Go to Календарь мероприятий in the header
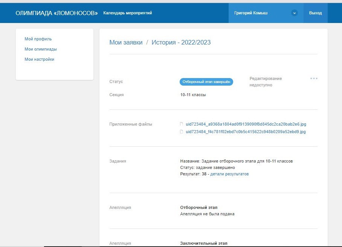This screenshot has width=342, height=247. (128, 13)
